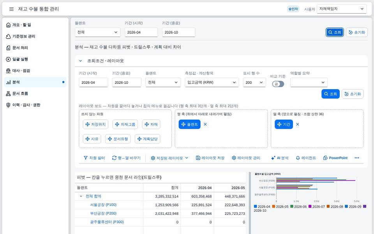Click the top 초기화 reset button
The height and width of the screenshot is (234, 374).
[x=357, y=32]
